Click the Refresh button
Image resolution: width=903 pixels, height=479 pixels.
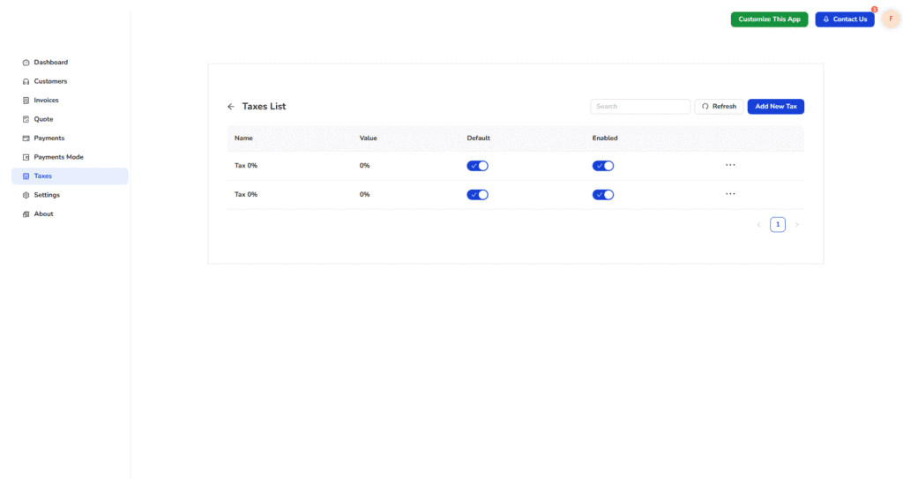(719, 107)
